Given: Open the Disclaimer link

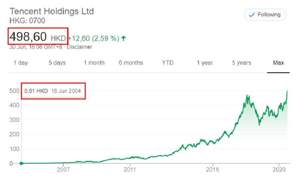Looking at the screenshot, I should (x=79, y=47).
